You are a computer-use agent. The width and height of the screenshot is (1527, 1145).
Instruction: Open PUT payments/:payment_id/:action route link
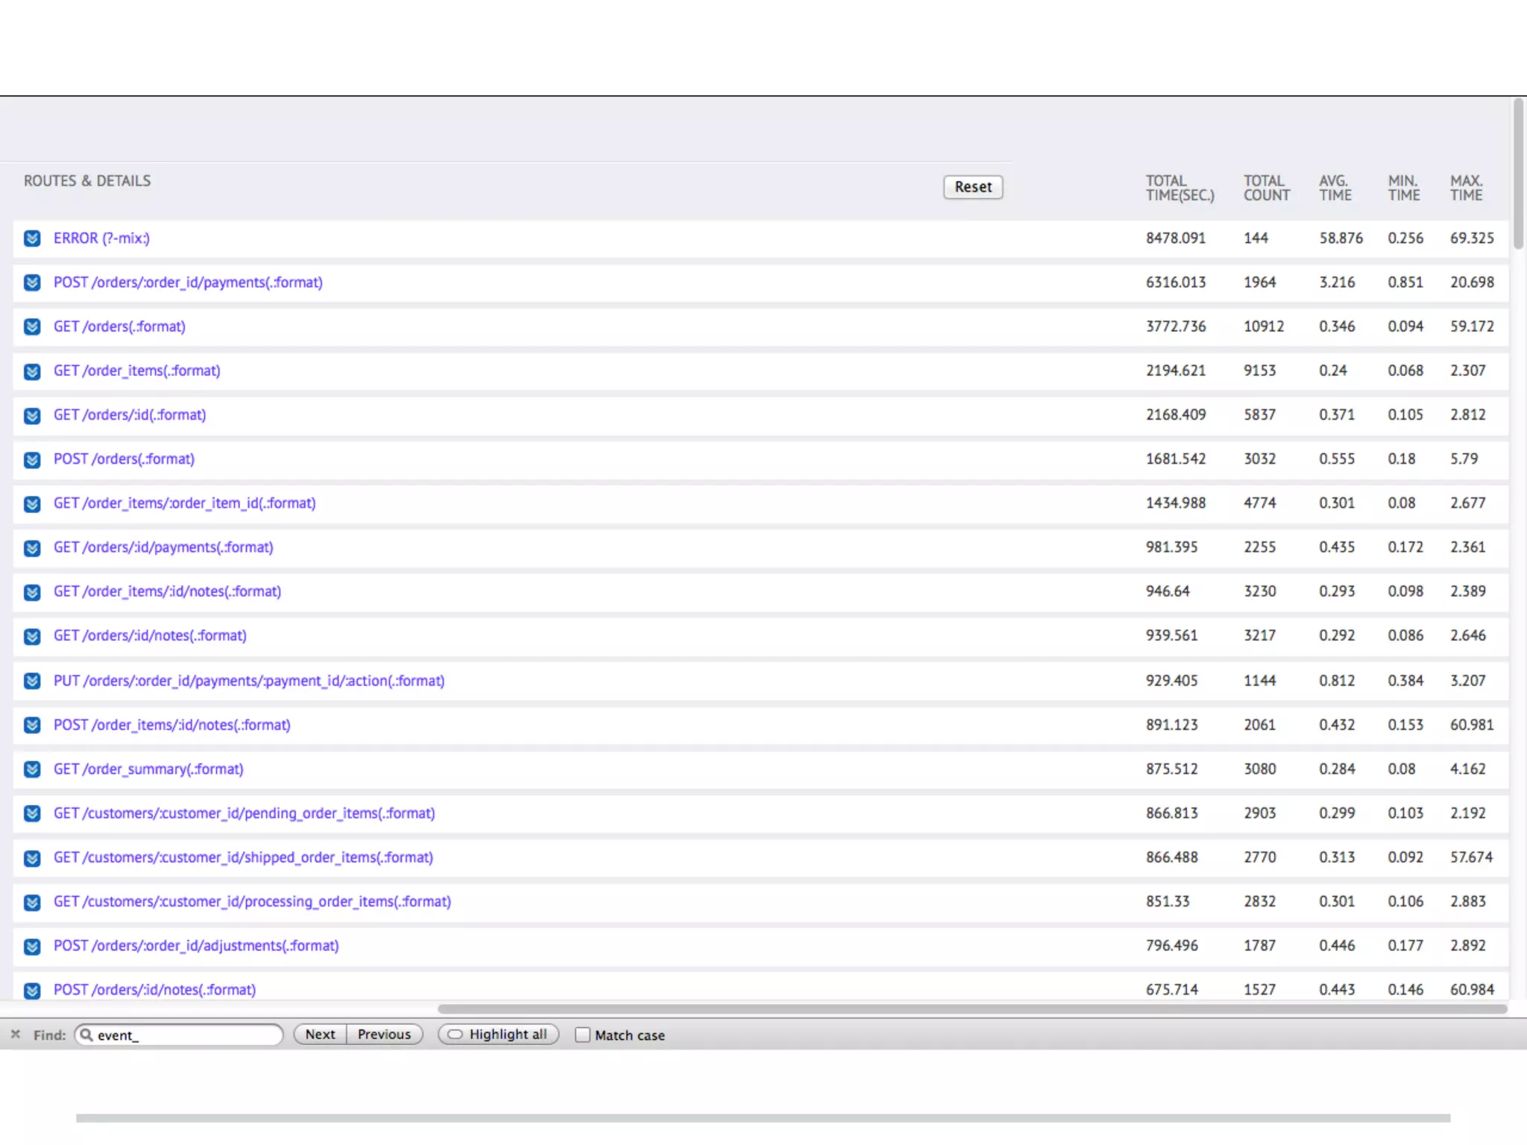click(x=249, y=681)
